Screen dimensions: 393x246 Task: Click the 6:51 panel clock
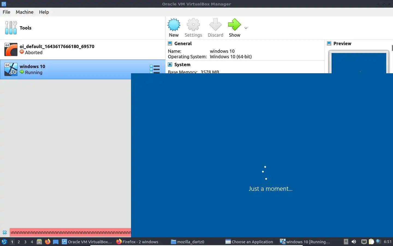point(388,242)
